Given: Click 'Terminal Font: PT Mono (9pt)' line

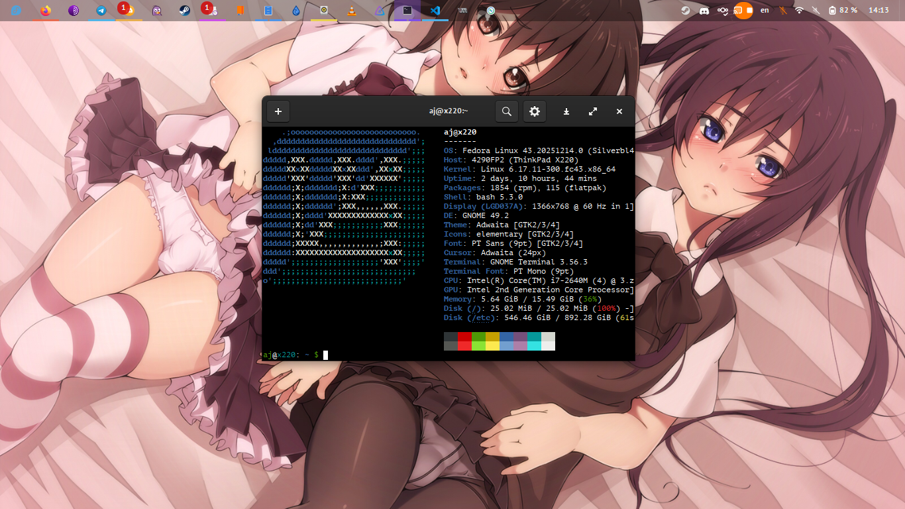Looking at the screenshot, I should 509,271.
